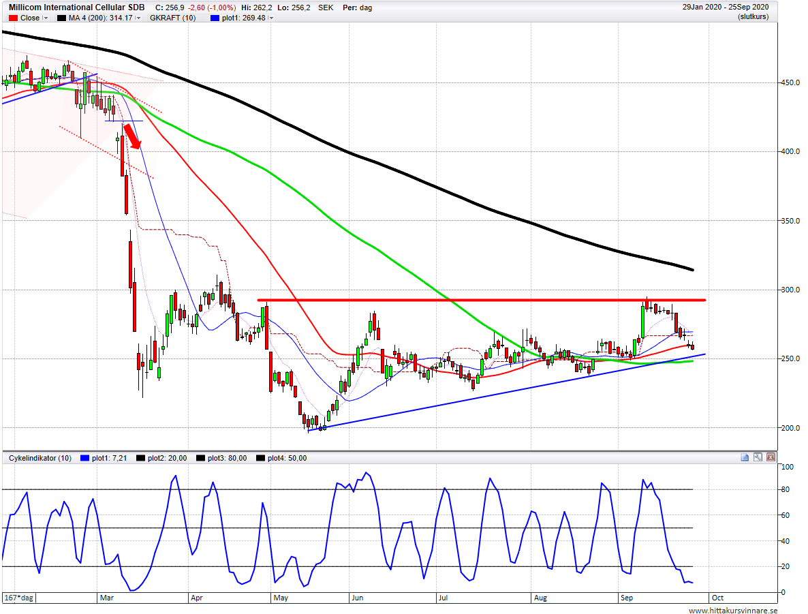Screen dimensions: 808x614
Task: Click the plot3: 80,00 legend text
Action: tap(228, 459)
